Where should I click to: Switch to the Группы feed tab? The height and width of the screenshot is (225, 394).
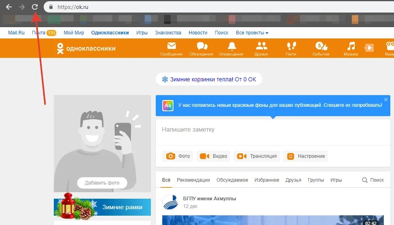pos(316,180)
